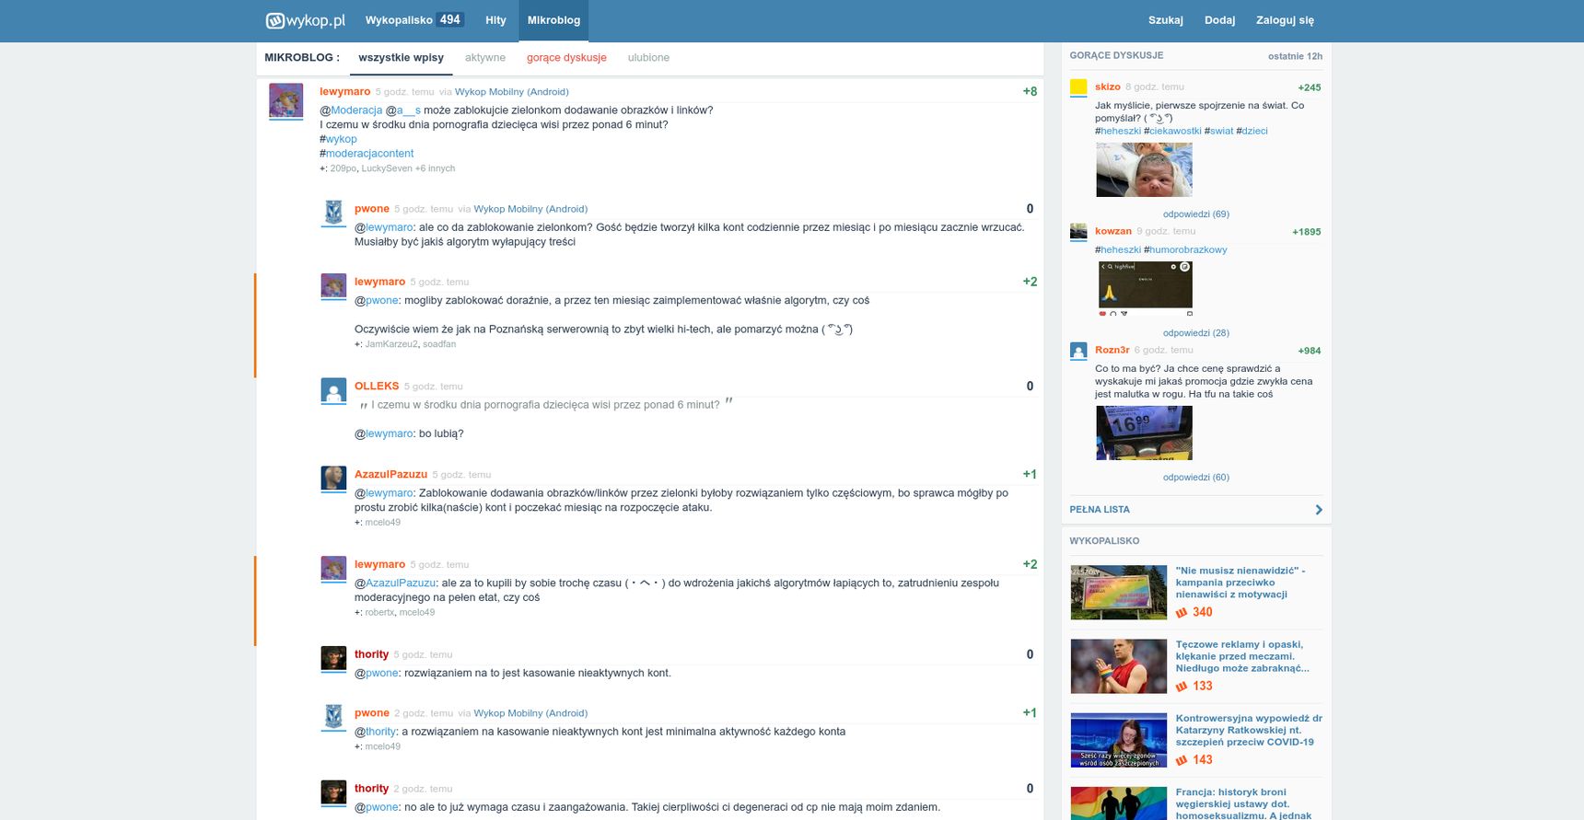
Task: Open skizo's yellow avatar in sidebar
Action: [x=1078, y=87]
